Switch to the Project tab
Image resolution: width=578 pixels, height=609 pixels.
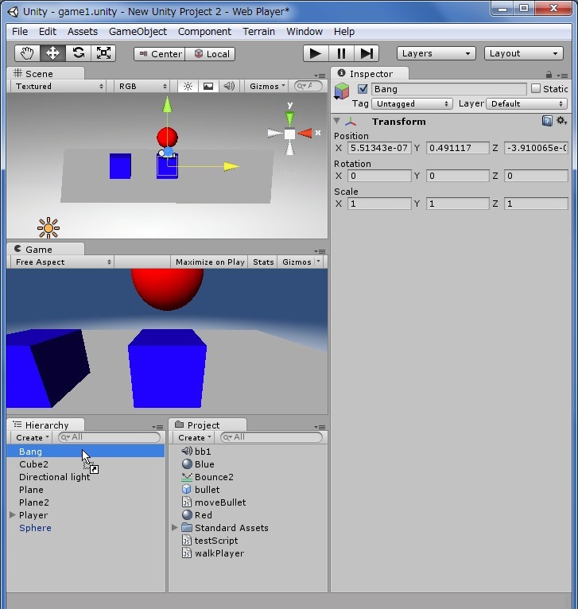click(204, 425)
